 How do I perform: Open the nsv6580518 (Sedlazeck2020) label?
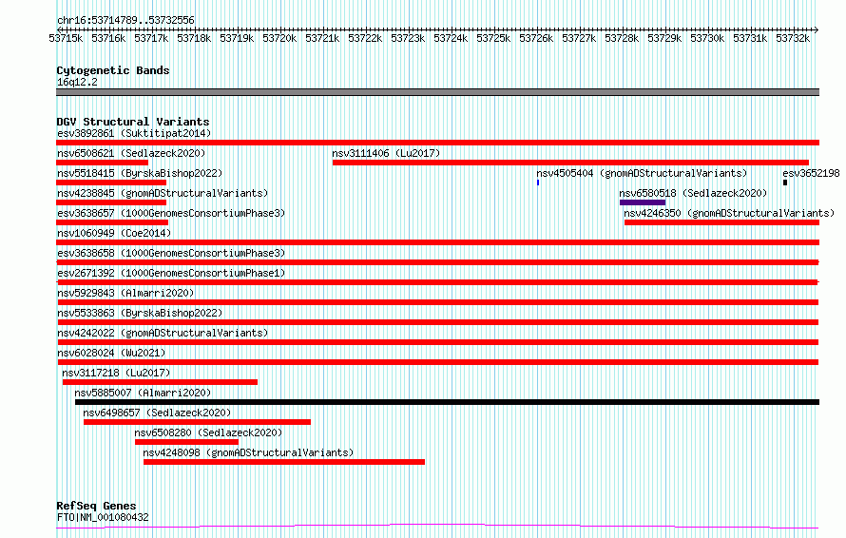click(693, 193)
